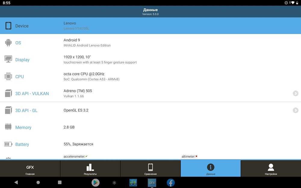Click the Vulkan 3D cube icon

point(8,94)
